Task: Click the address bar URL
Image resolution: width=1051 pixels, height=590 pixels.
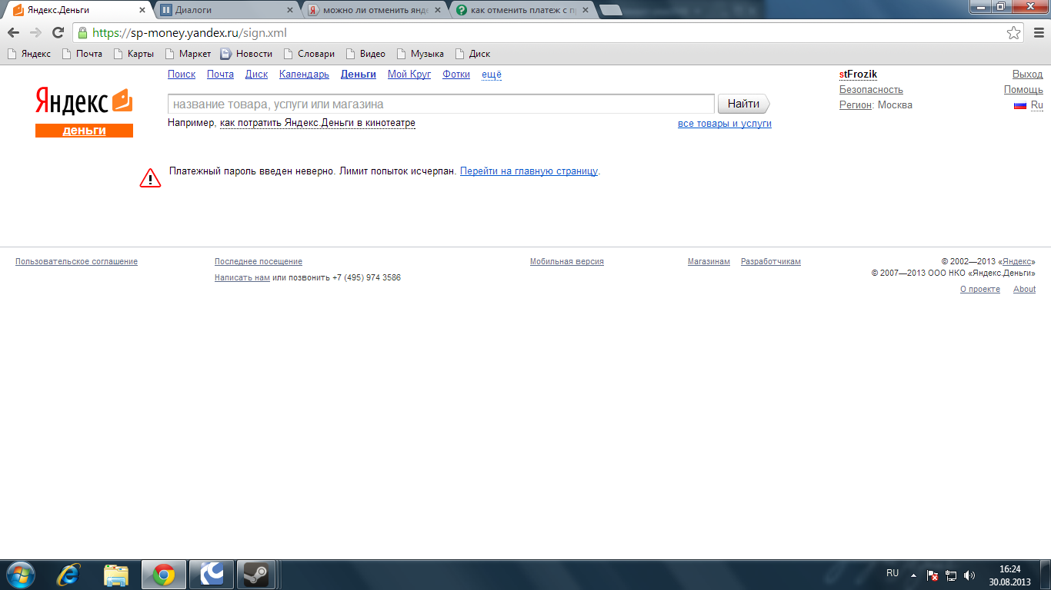Action: tap(189, 33)
